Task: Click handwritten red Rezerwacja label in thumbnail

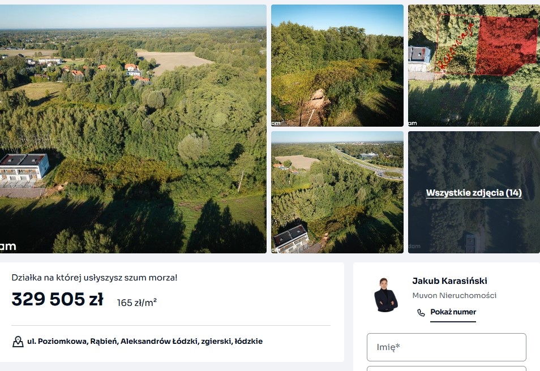Action: [455, 46]
